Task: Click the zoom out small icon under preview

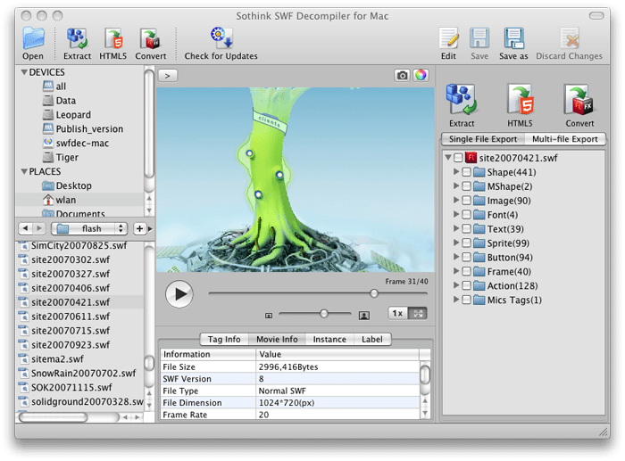Action: coord(269,316)
